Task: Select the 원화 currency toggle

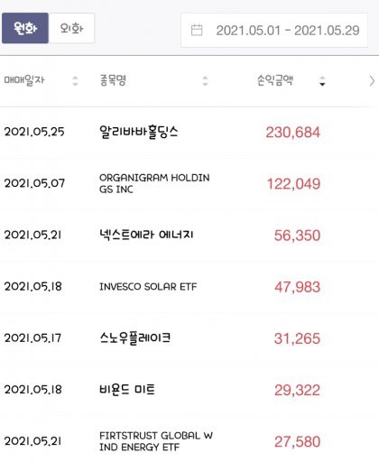Action: point(25,28)
